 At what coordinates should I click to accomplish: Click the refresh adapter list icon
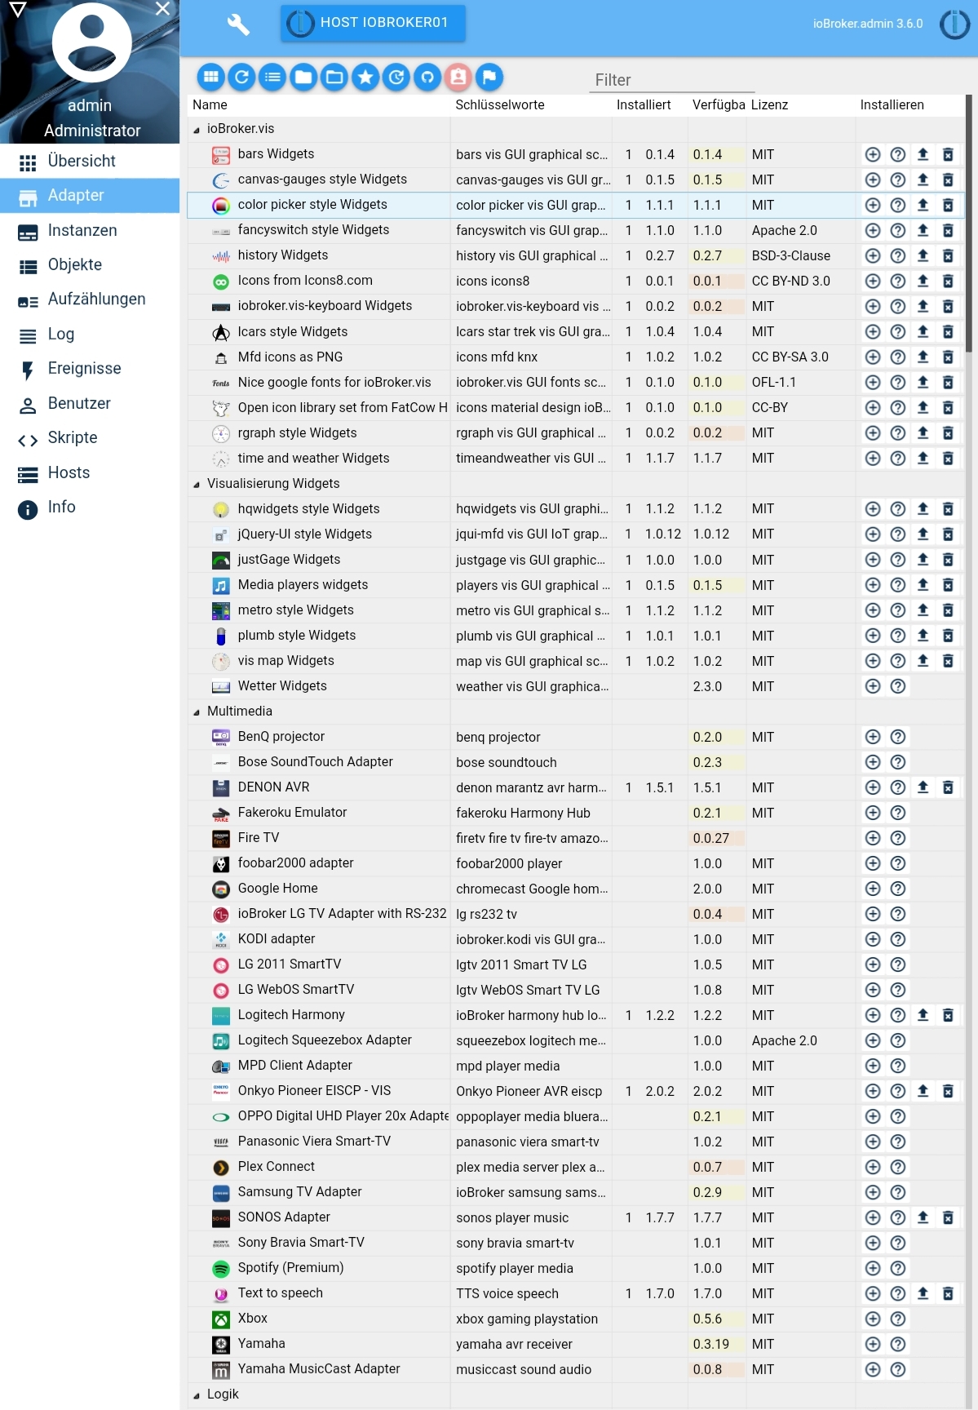point(242,77)
